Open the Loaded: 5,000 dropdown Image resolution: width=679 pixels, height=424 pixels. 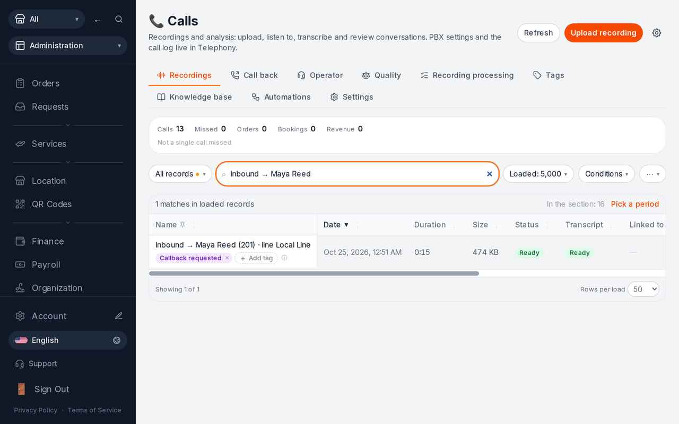538,174
